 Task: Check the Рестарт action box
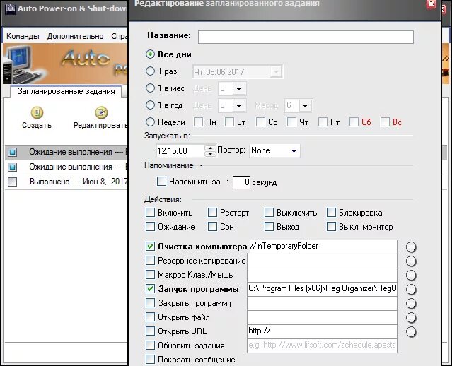[x=212, y=213]
